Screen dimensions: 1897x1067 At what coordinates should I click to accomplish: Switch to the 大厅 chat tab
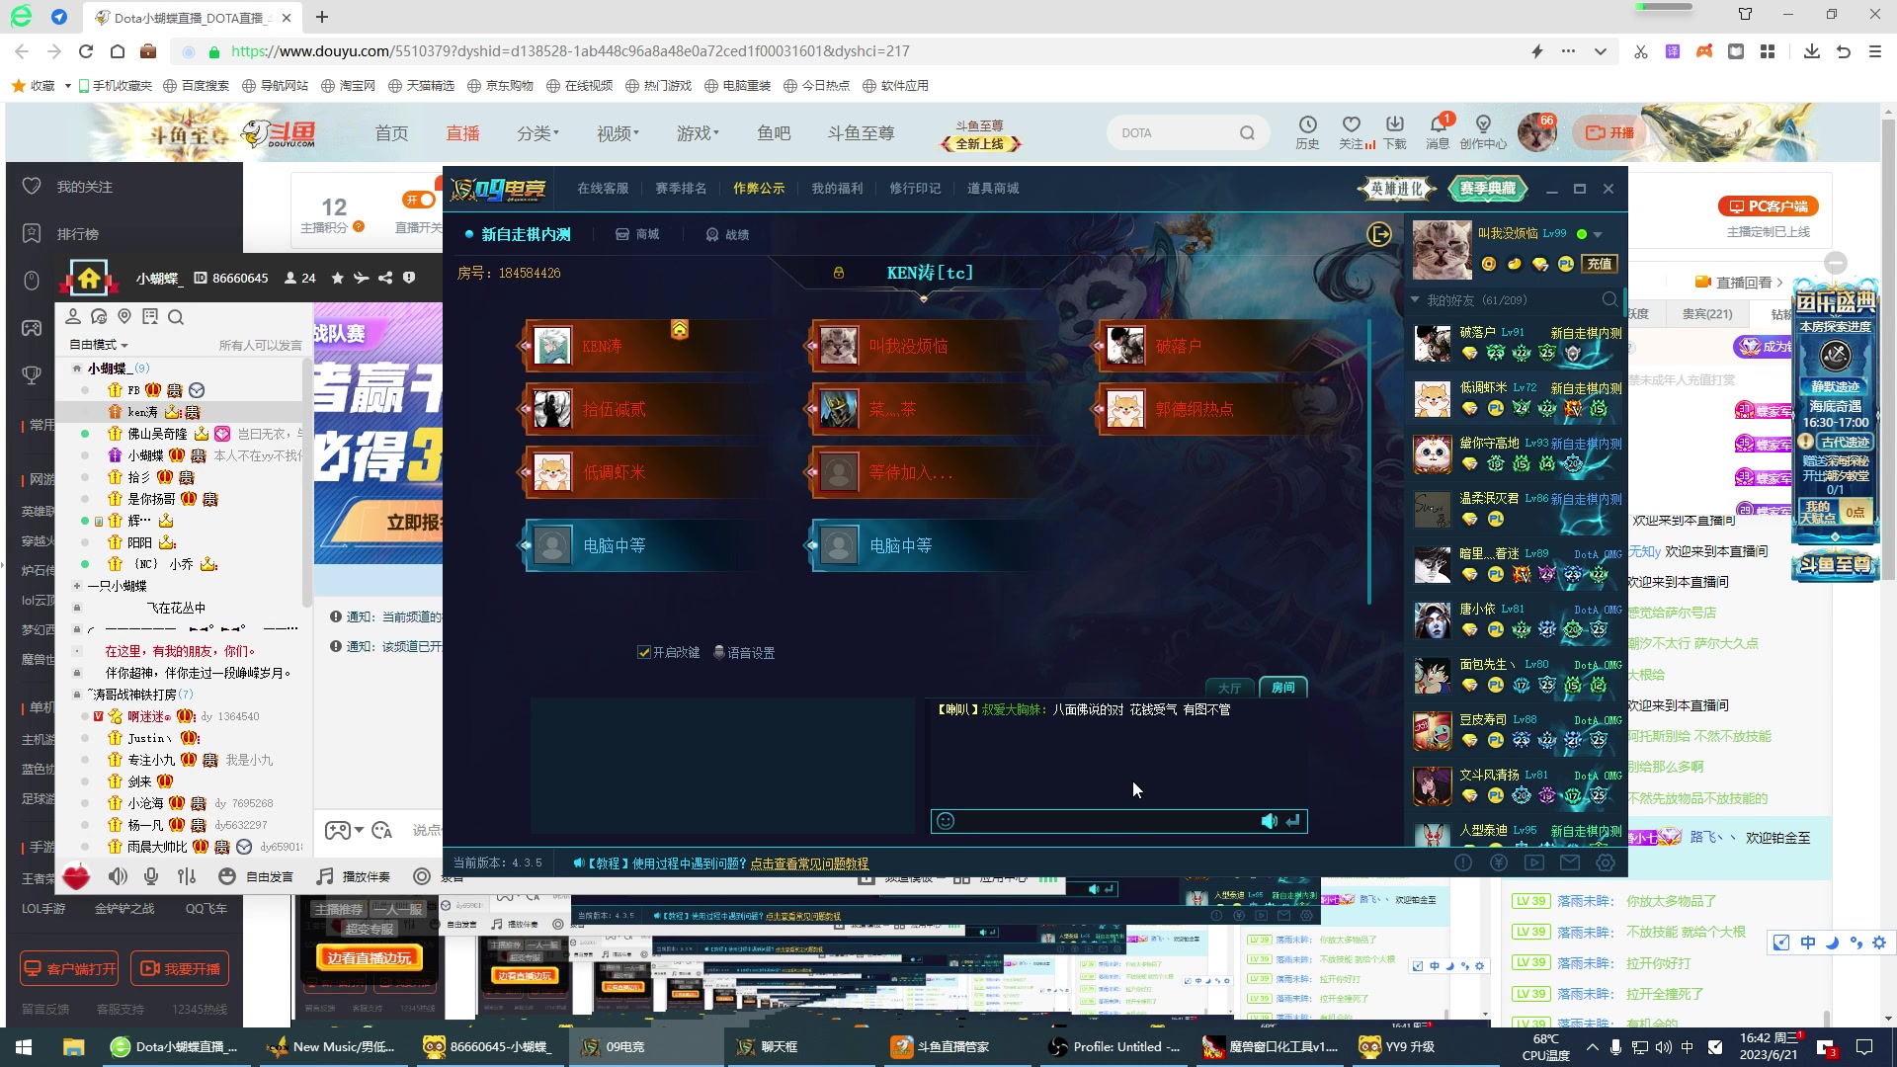point(1230,688)
